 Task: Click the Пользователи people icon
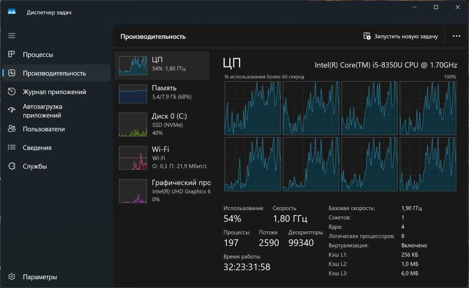[x=12, y=129]
